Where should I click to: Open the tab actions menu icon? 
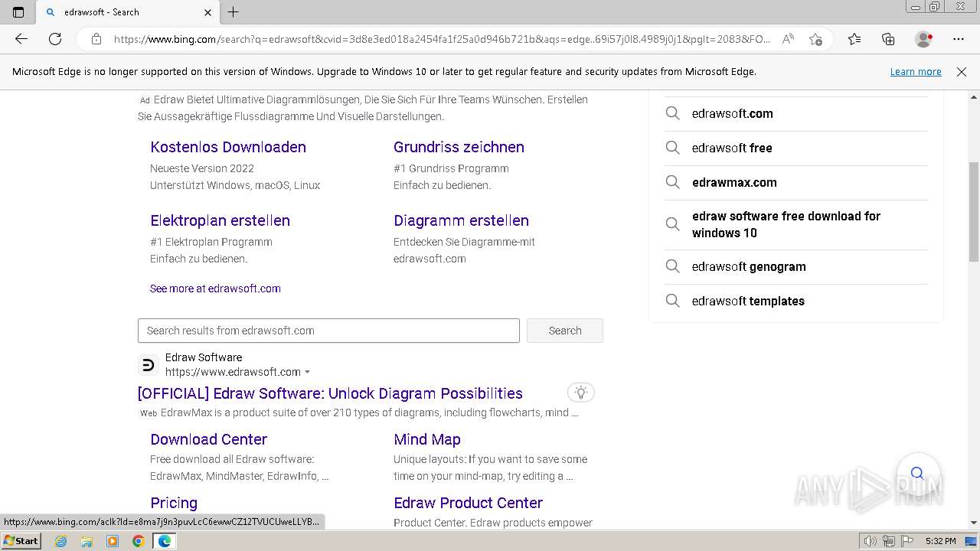[x=18, y=12]
